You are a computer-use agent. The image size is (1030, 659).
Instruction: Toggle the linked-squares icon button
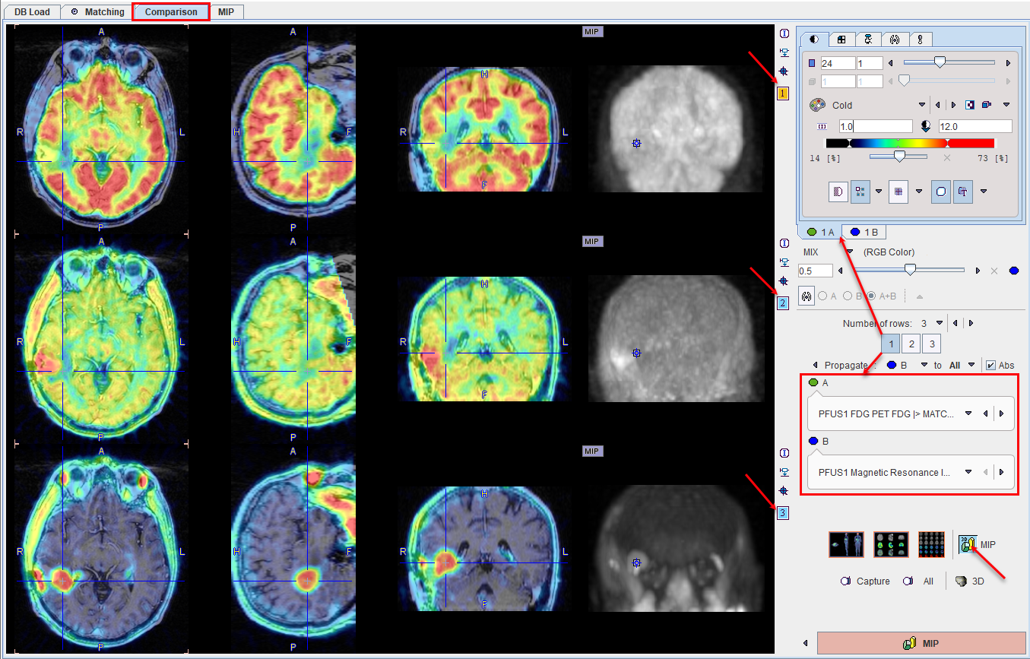click(860, 192)
